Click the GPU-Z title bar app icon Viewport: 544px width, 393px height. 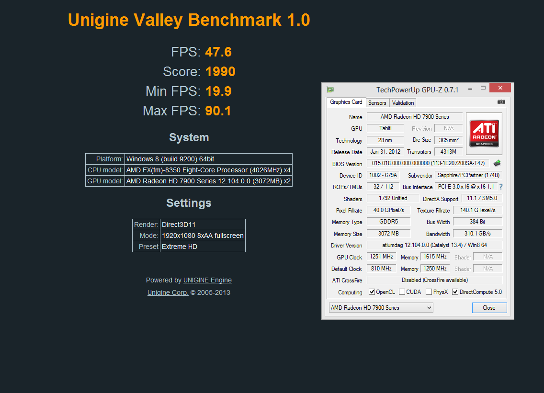(330, 90)
